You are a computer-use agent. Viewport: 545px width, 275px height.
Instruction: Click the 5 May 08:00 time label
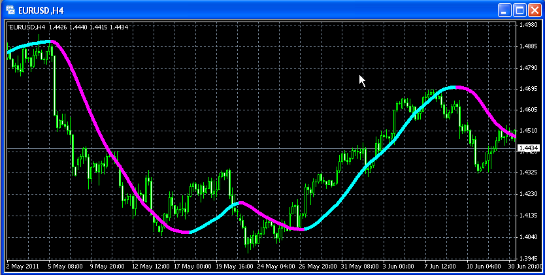point(66,267)
